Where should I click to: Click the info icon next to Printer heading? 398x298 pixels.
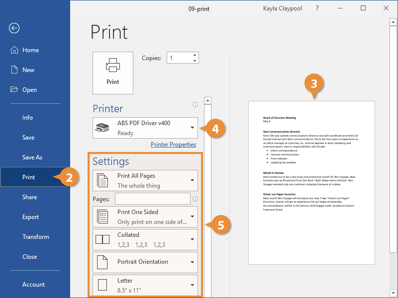pos(195,104)
